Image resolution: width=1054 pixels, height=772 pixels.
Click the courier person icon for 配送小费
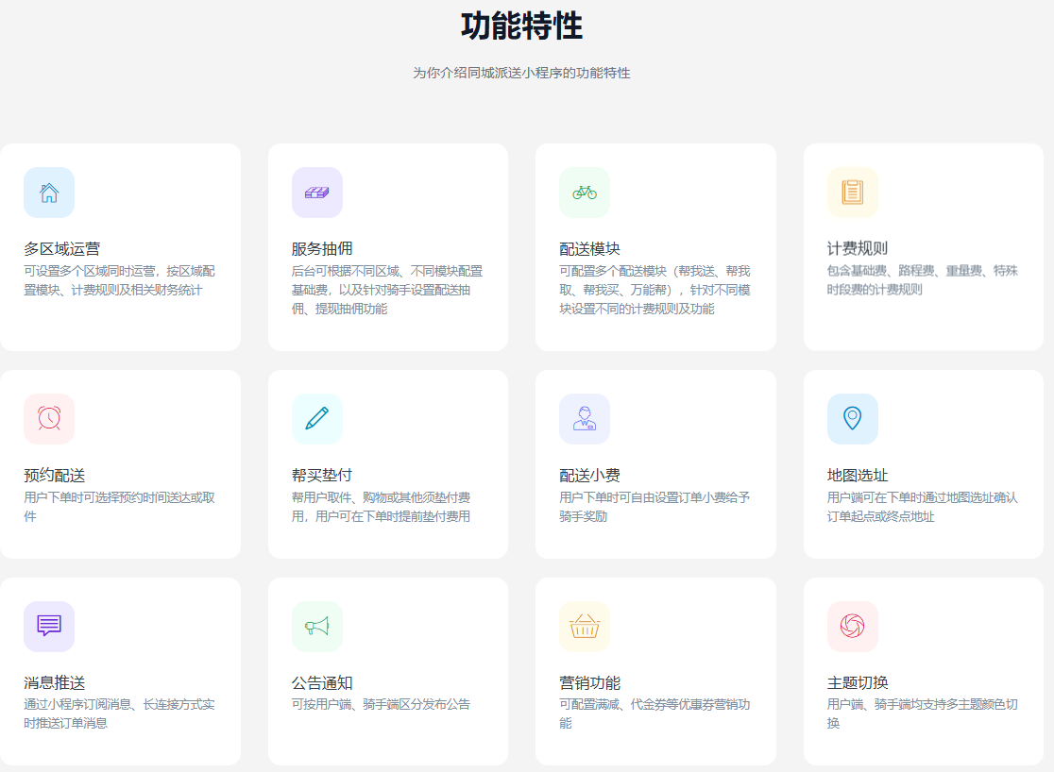click(585, 418)
